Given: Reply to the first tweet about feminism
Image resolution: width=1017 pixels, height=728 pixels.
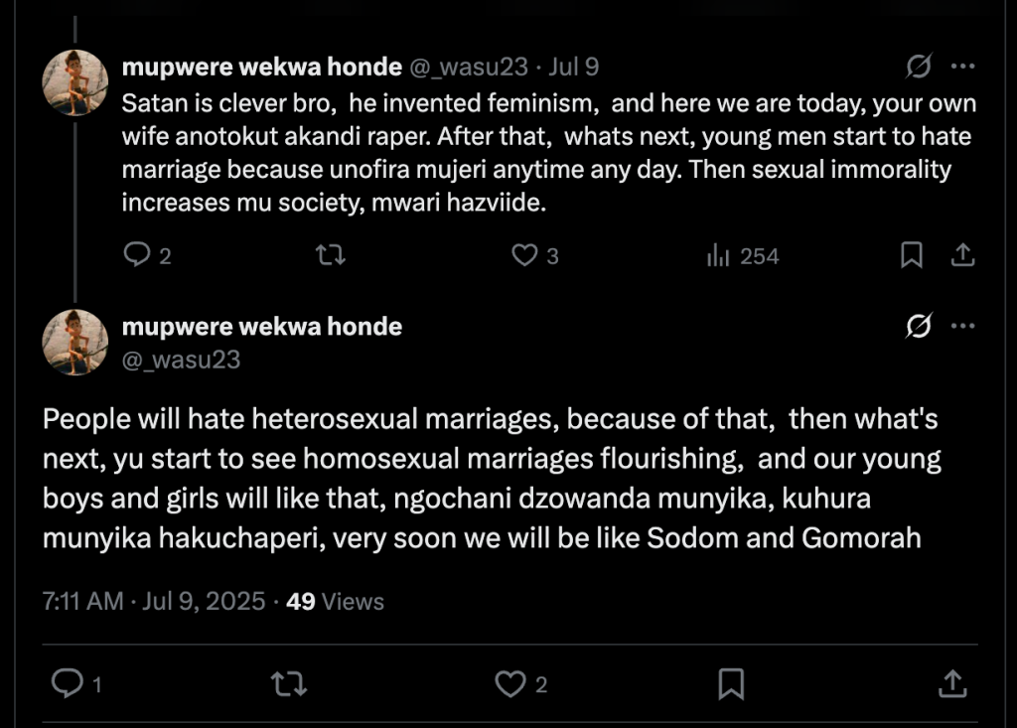Looking at the screenshot, I should click(136, 256).
